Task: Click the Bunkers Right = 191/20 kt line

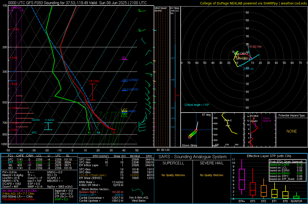Action: pyautogui.click(x=101, y=192)
